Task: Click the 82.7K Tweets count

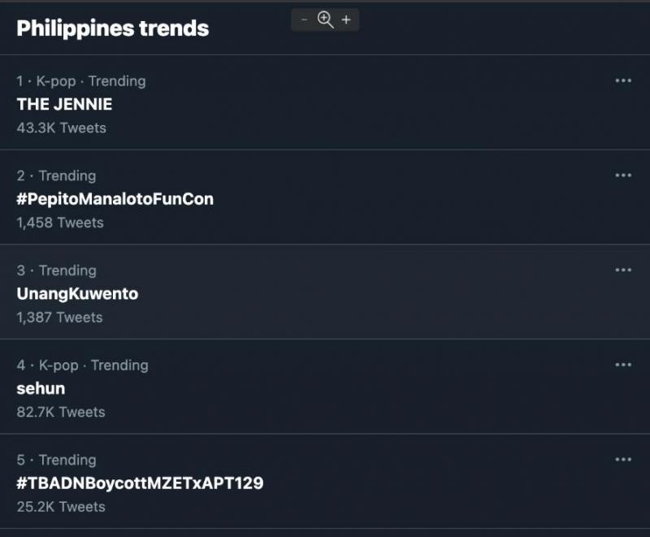Action: click(x=61, y=412)
